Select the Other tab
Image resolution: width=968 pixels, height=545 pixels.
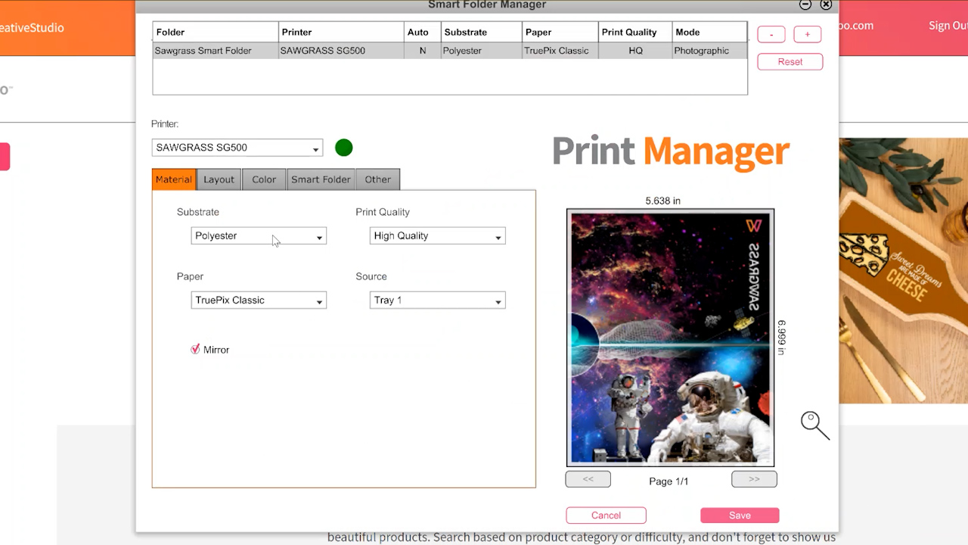coord(378,179)
